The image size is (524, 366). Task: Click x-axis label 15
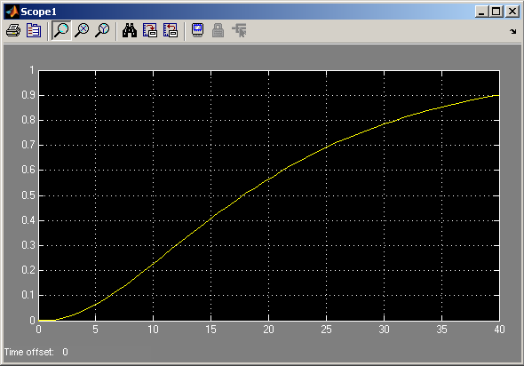coord(210,330)
